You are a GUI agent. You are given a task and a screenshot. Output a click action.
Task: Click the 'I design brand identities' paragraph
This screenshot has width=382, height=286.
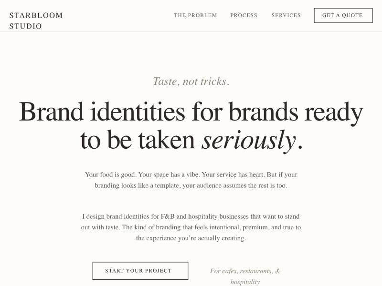pyautogui.click(x=191, y=227)
